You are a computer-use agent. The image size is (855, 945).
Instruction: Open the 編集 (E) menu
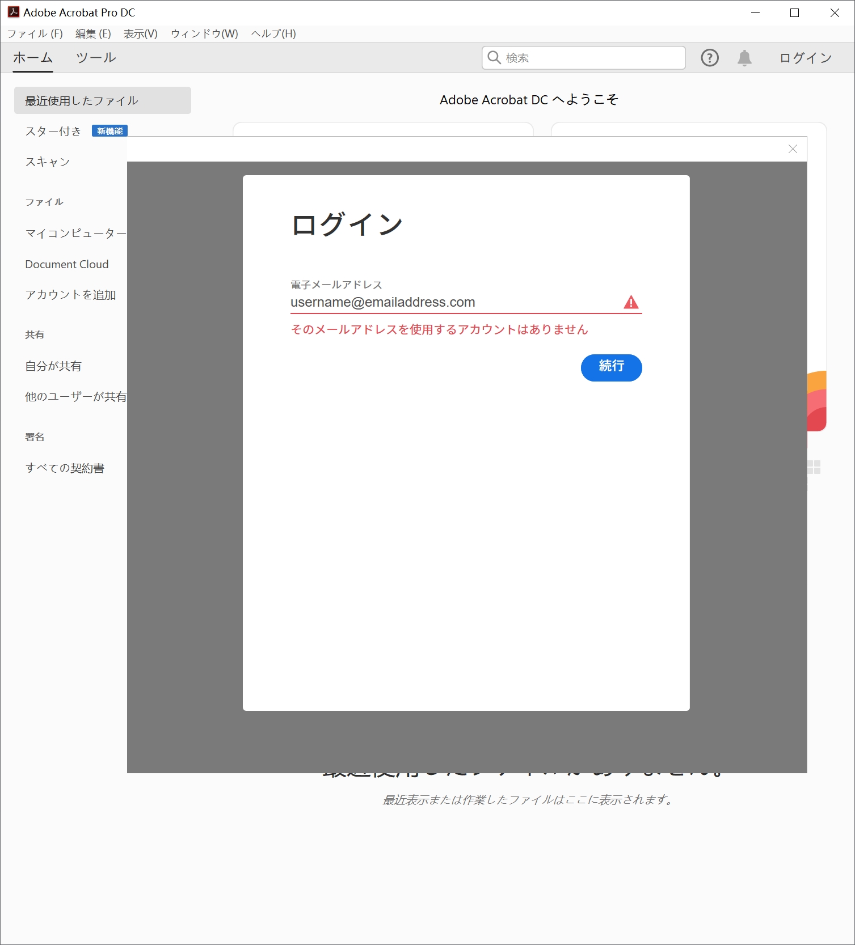coord(94,34)
